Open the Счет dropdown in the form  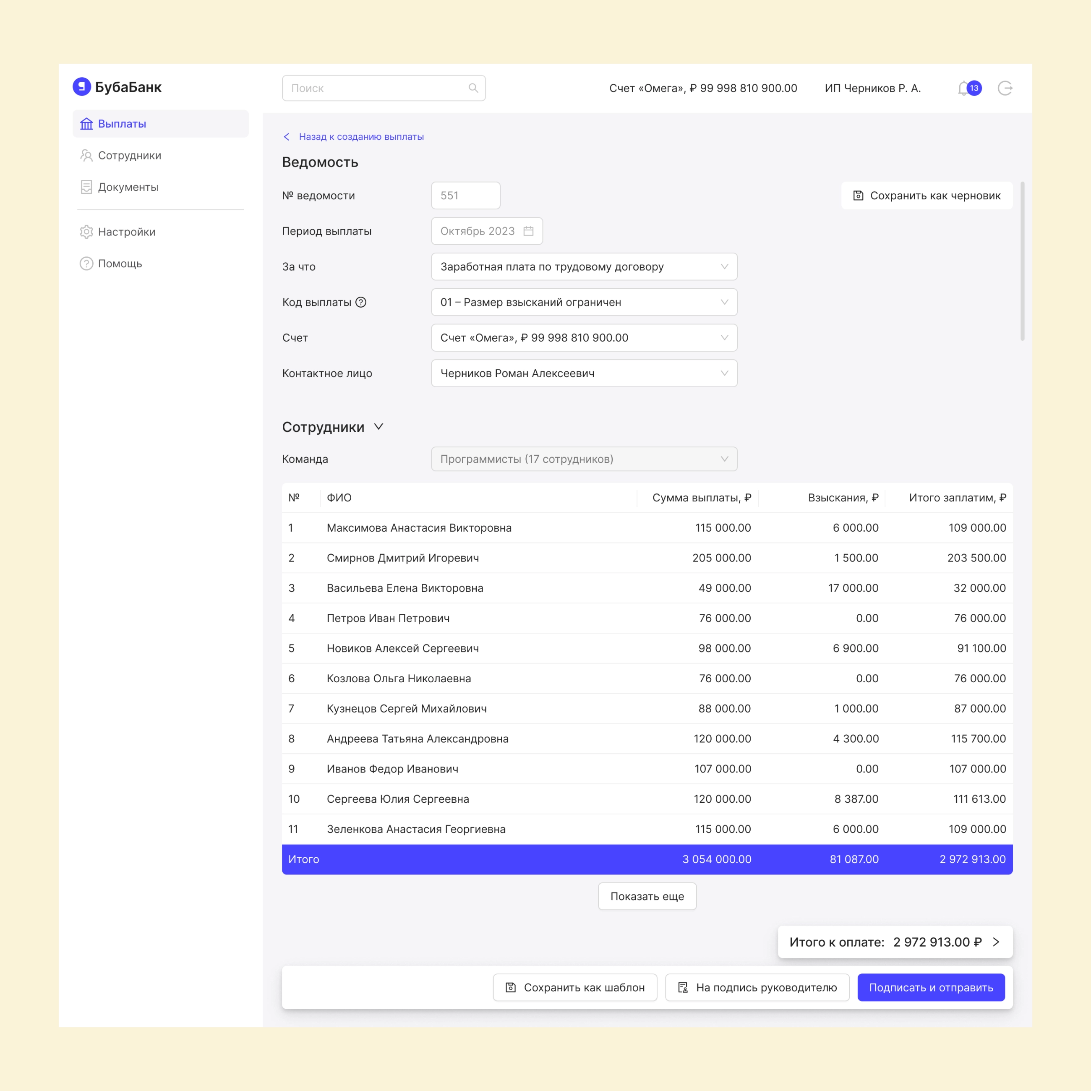585,338
